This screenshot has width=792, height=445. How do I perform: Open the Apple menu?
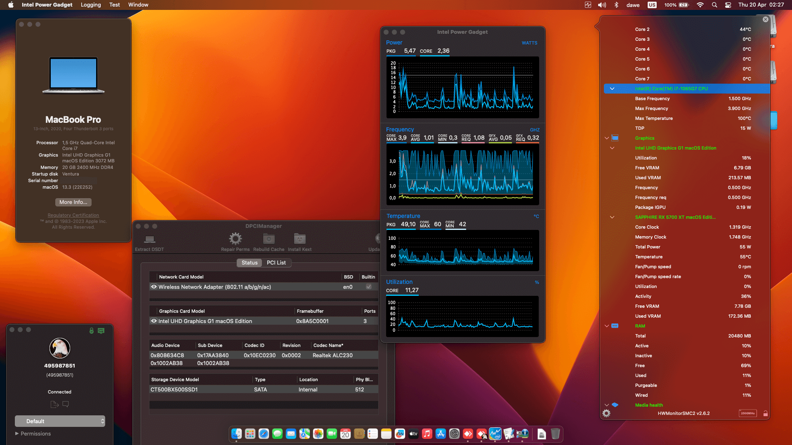click(x=11, y=5)
